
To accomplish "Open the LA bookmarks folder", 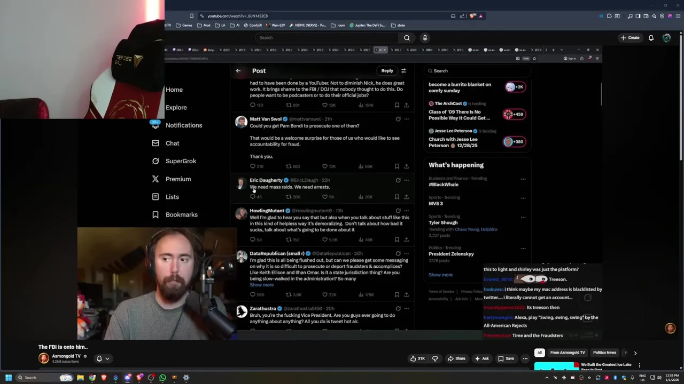I will pyautogui.click(x=220, y=25).
